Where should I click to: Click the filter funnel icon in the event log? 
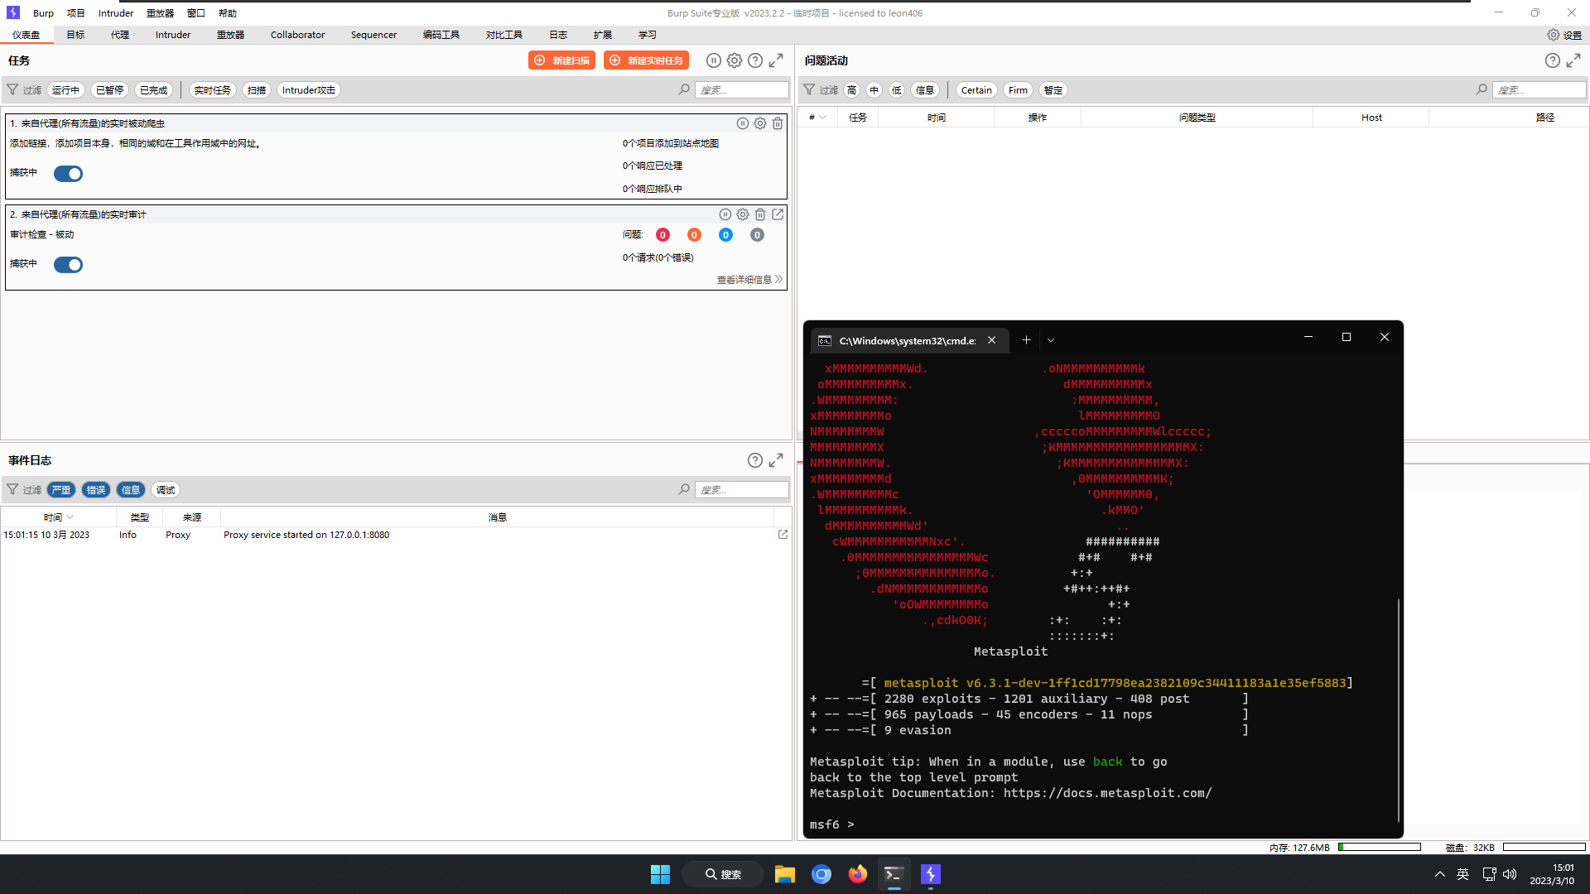click(x=12, y=489)
